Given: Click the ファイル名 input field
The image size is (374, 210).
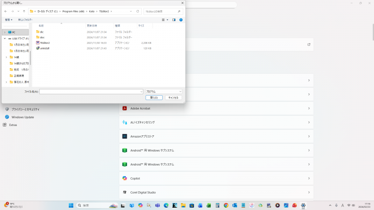Looking at the screenshot, I should [91, 92].
